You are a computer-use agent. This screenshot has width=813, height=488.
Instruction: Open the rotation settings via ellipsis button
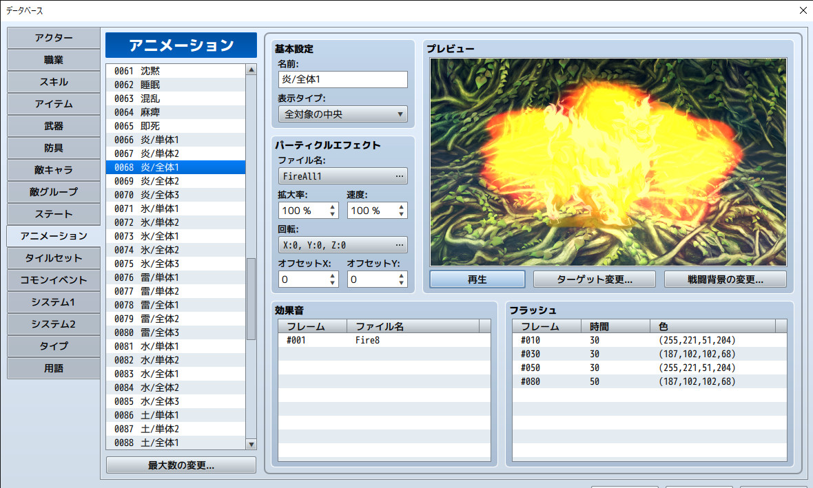coord(400,244)
